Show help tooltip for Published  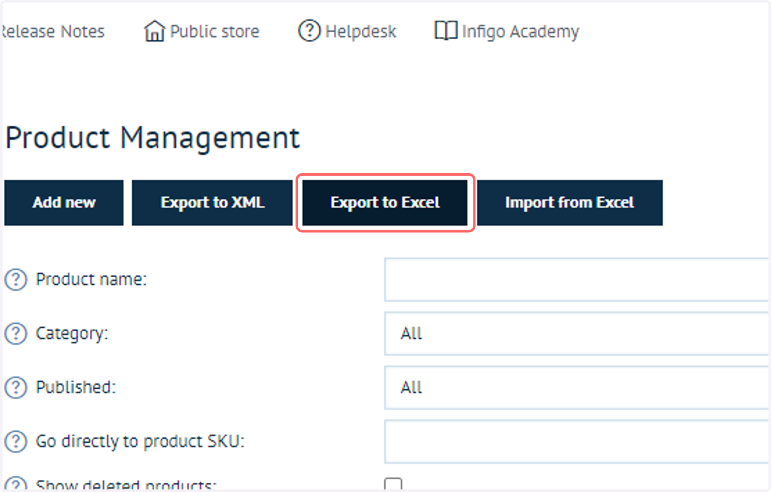[16, 387]
